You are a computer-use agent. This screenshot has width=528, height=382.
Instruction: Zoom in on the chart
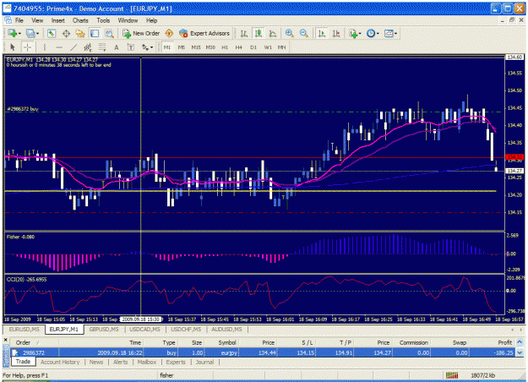pyautogui.click(x=289, y=33)
